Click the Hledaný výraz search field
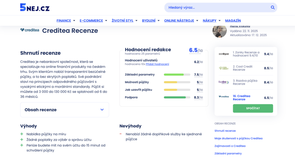Image resolution: width=295 pixels, height=157 pixels. click(218, 7)
